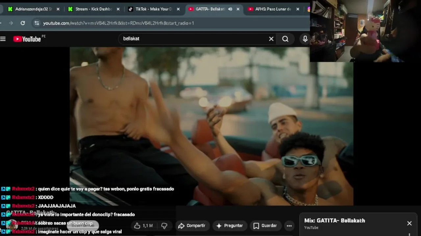This screenshot has height=236, width=421.
Task: Mute the GATITA tab audio icon
Action: [230, 9]
